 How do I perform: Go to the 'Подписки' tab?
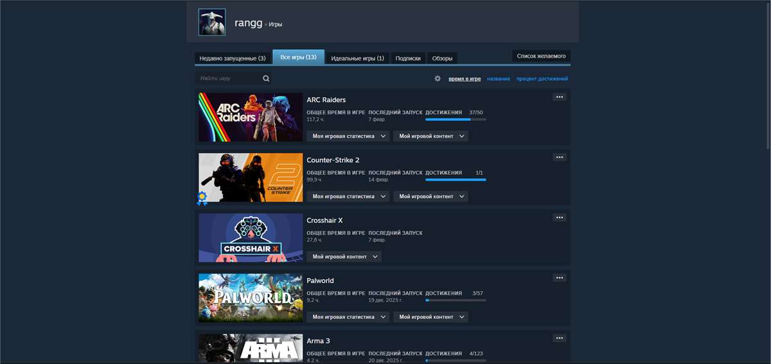coord(408,58)
